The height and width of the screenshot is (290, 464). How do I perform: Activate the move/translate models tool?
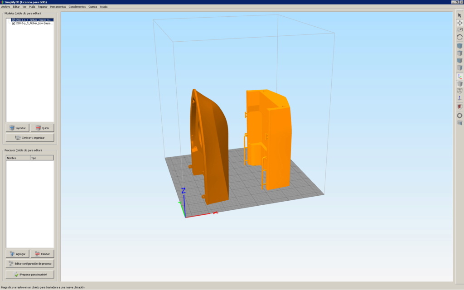pyautogui.click(x=459, y=23)
